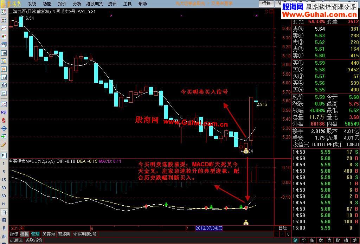Click the money bag marker below lowest candle

[x=246, y=151]
